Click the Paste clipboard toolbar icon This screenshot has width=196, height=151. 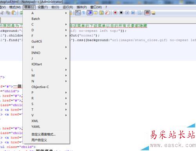point(14,13)
